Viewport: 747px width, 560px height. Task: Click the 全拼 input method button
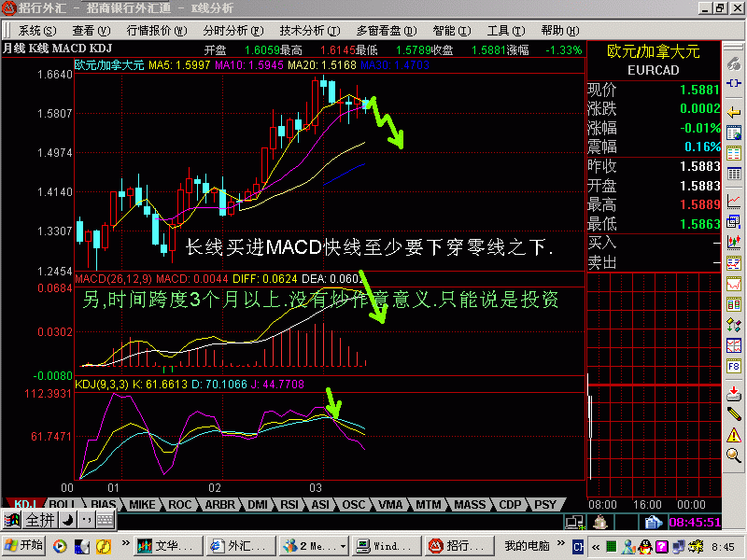[40, 520]
